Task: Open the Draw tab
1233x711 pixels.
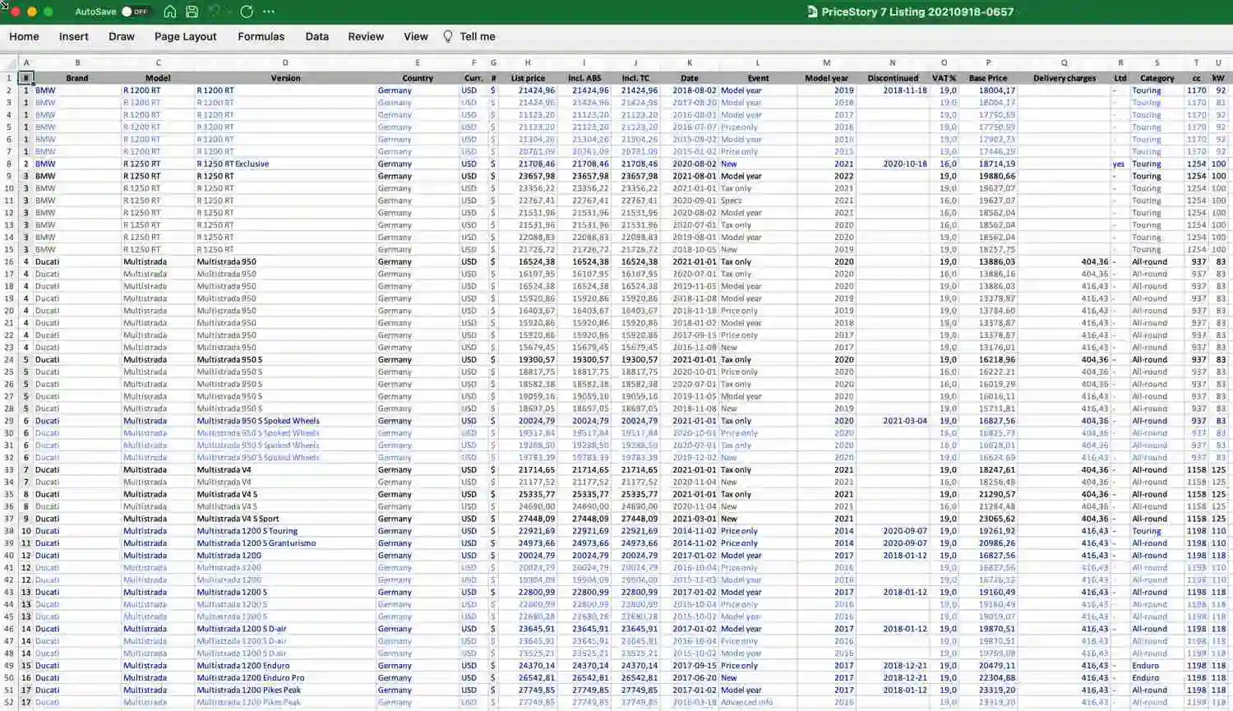Action: click(122, 37)
